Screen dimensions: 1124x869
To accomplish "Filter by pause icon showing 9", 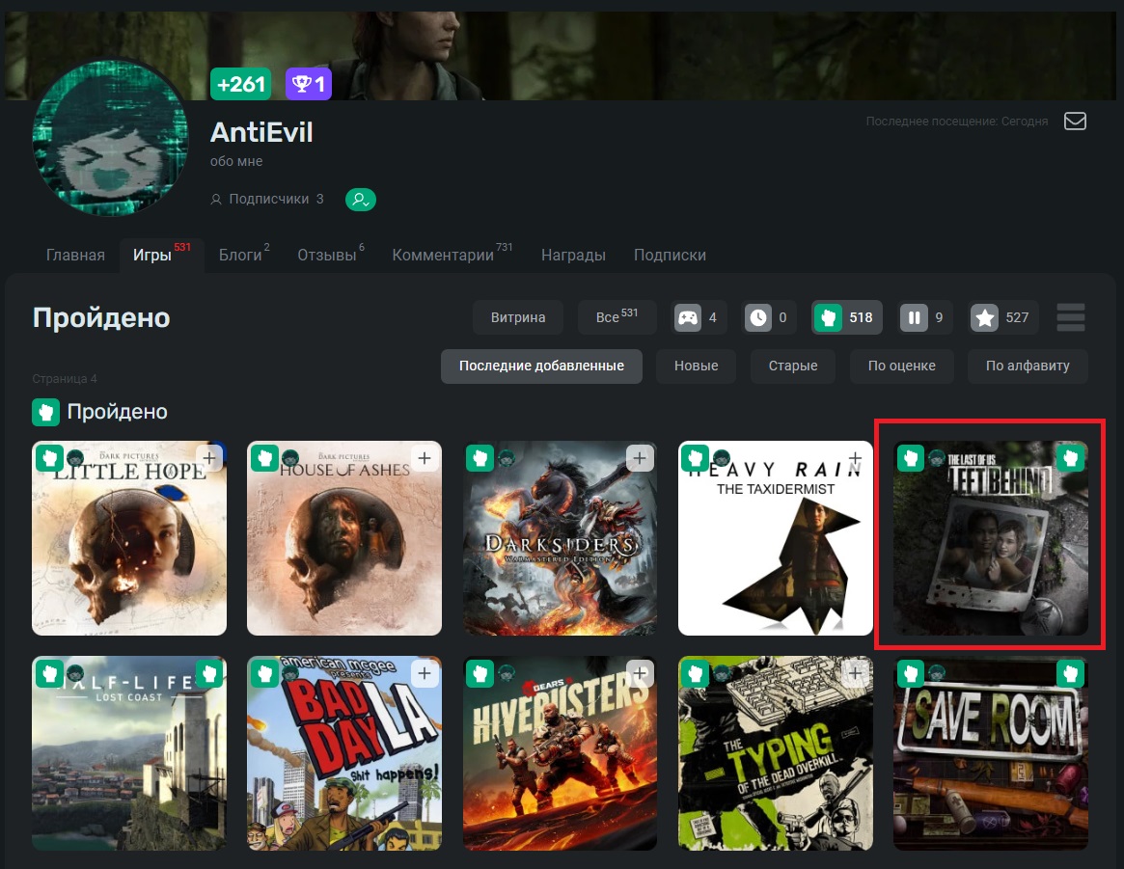I will coord(924,317).
